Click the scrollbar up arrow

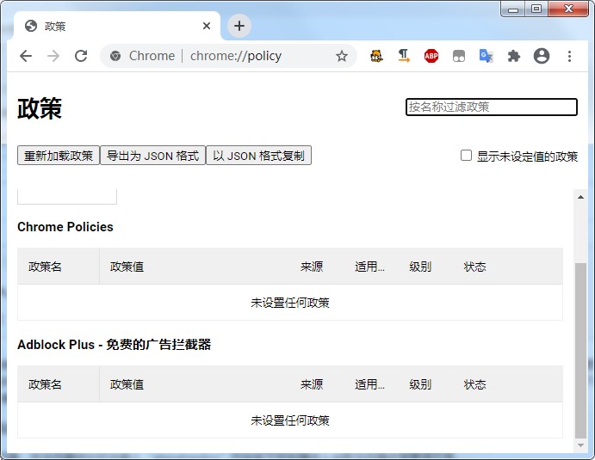(580, 197)
